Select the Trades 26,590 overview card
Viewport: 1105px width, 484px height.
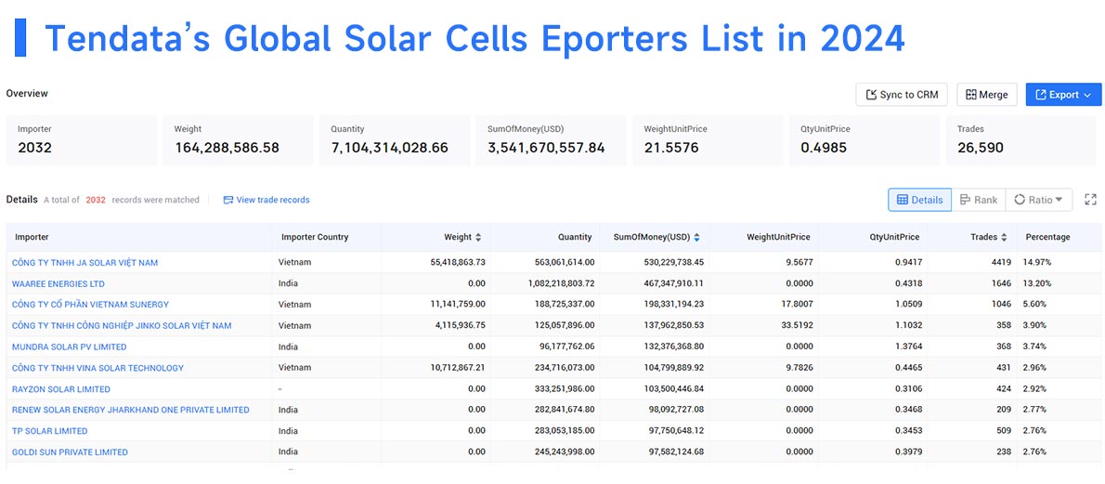(x=1020, y=140)
